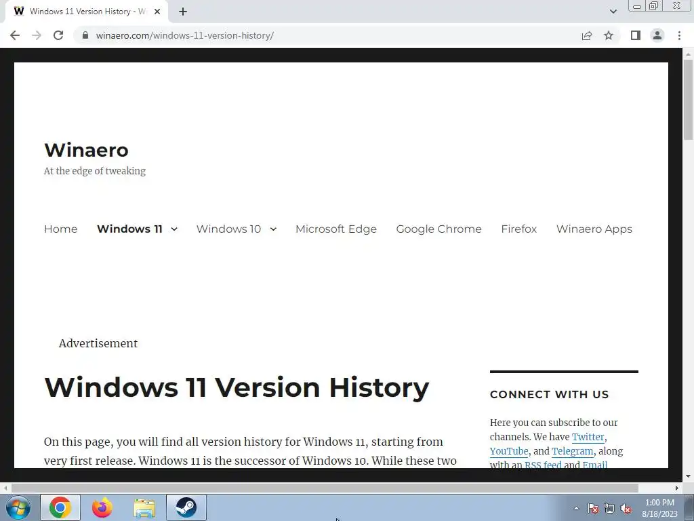Image resolution: width=694 pixels, height=521 pixels.
Task: Click the forward navigation arrow
Action: point(37,35)
